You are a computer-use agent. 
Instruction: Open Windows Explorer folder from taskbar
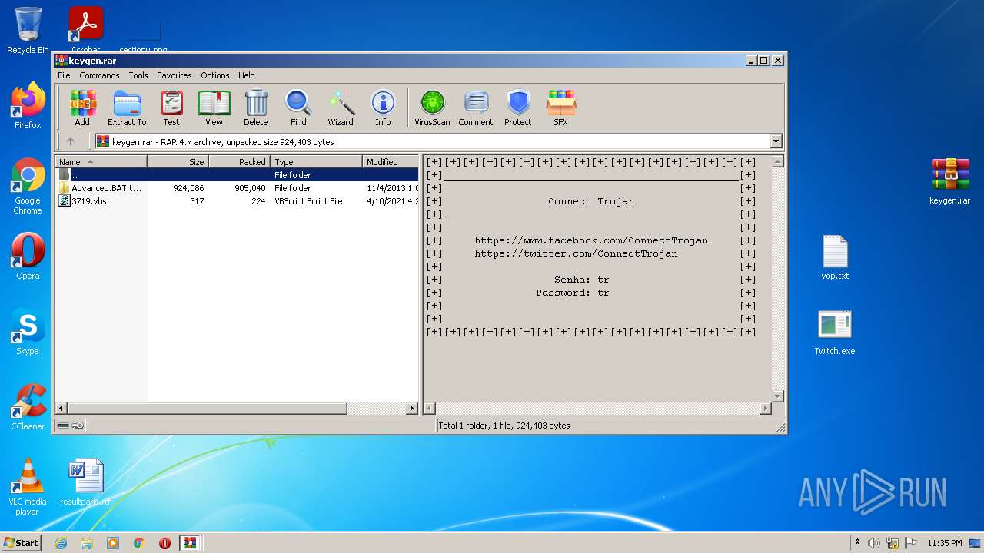87,543
